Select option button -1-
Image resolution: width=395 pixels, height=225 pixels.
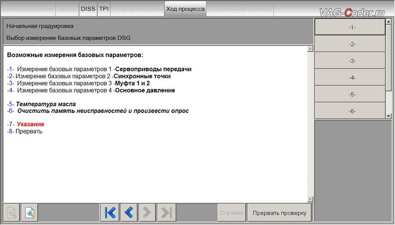(350, 27)
